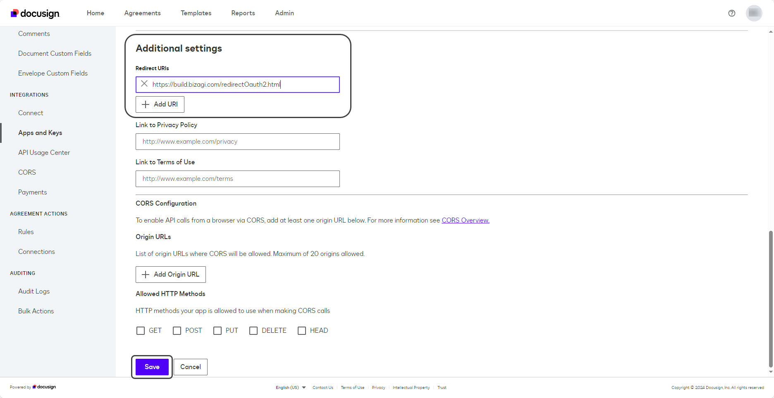
Task: Enable the DELETE method checkbox
Action: pos(253,331)
